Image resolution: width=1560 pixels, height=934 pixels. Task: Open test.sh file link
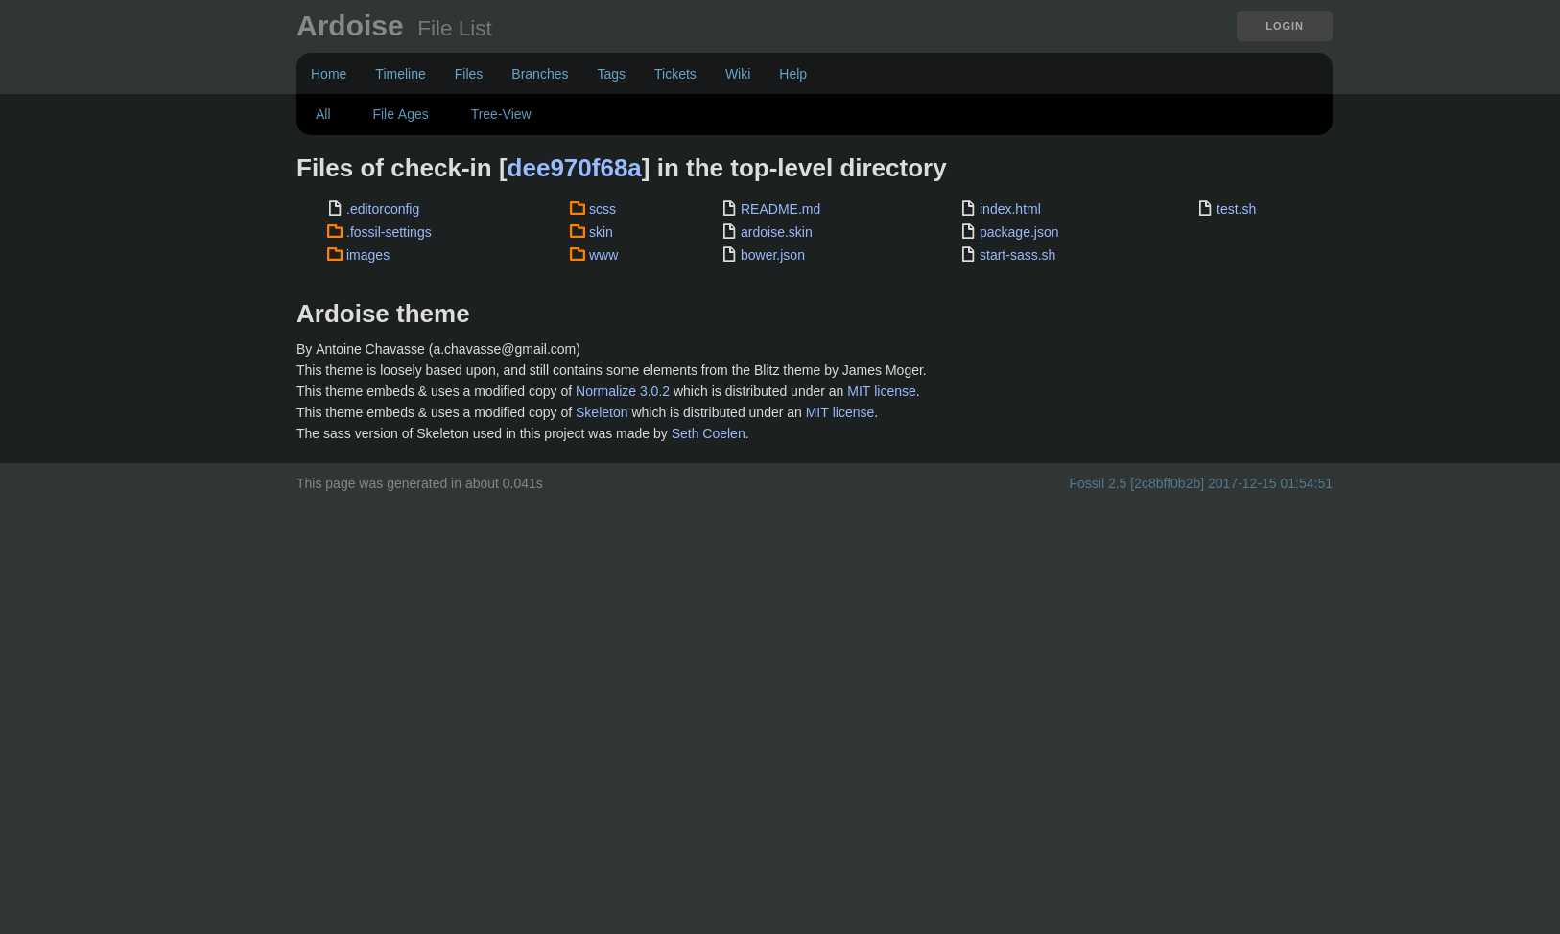click(x=1236, y=209)
